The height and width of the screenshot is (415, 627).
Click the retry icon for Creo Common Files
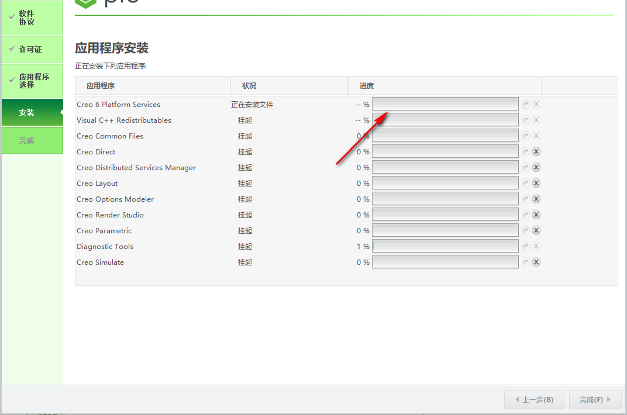click(x=526, y=136)
